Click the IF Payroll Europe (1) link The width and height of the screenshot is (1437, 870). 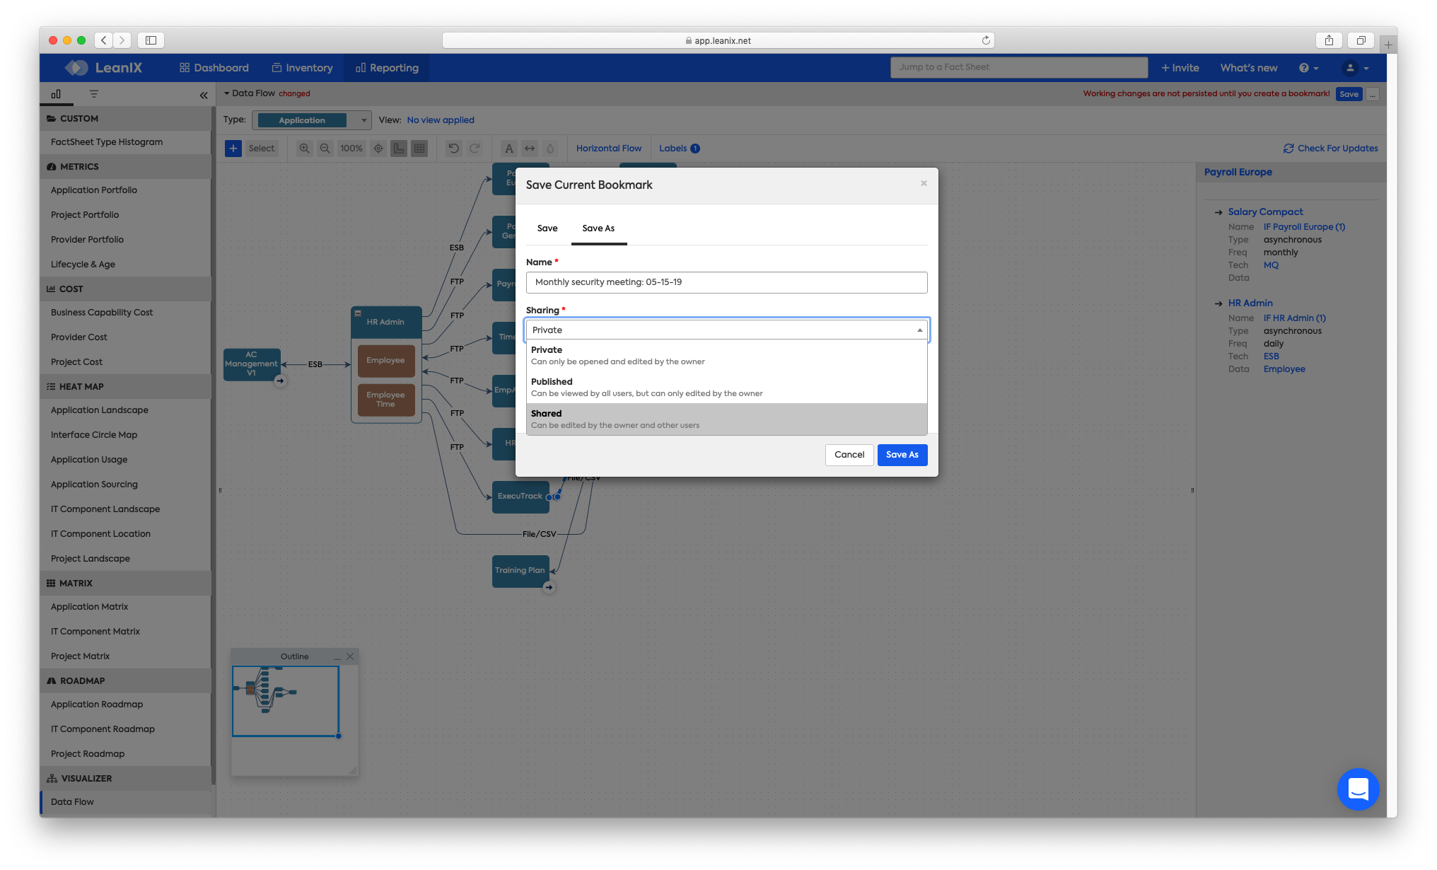pyautogui.click(x=1304, y=227)
